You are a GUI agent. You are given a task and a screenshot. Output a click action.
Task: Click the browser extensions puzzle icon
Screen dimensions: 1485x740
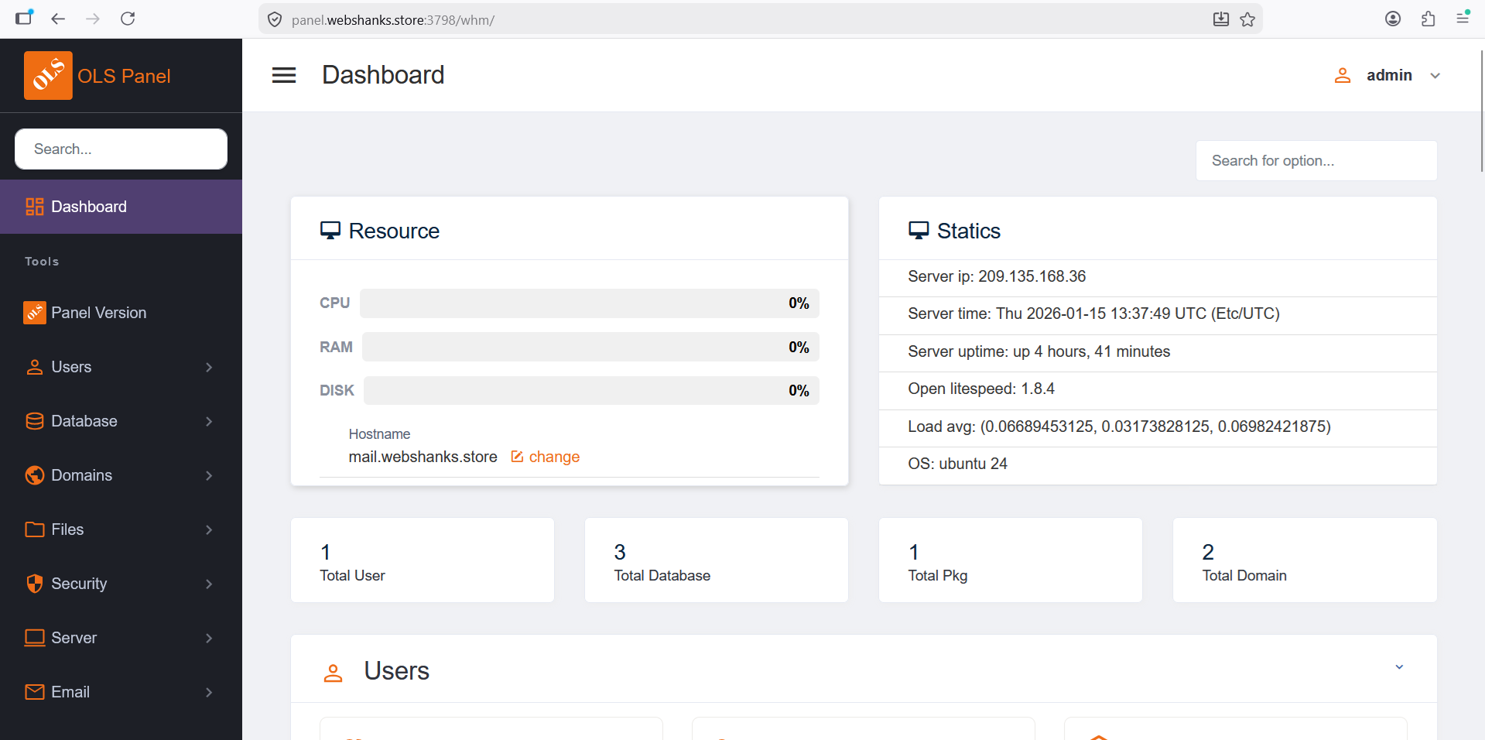[x=1428, y=19]
